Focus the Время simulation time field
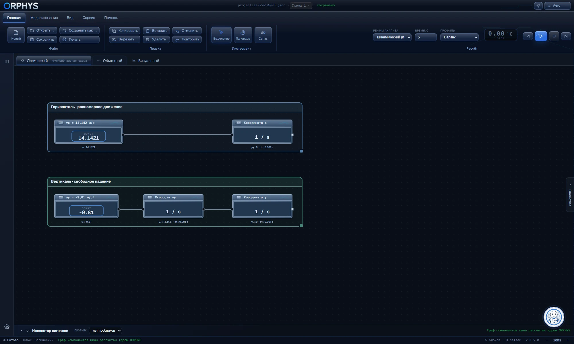The image size is (574, 344). point(426,37)
